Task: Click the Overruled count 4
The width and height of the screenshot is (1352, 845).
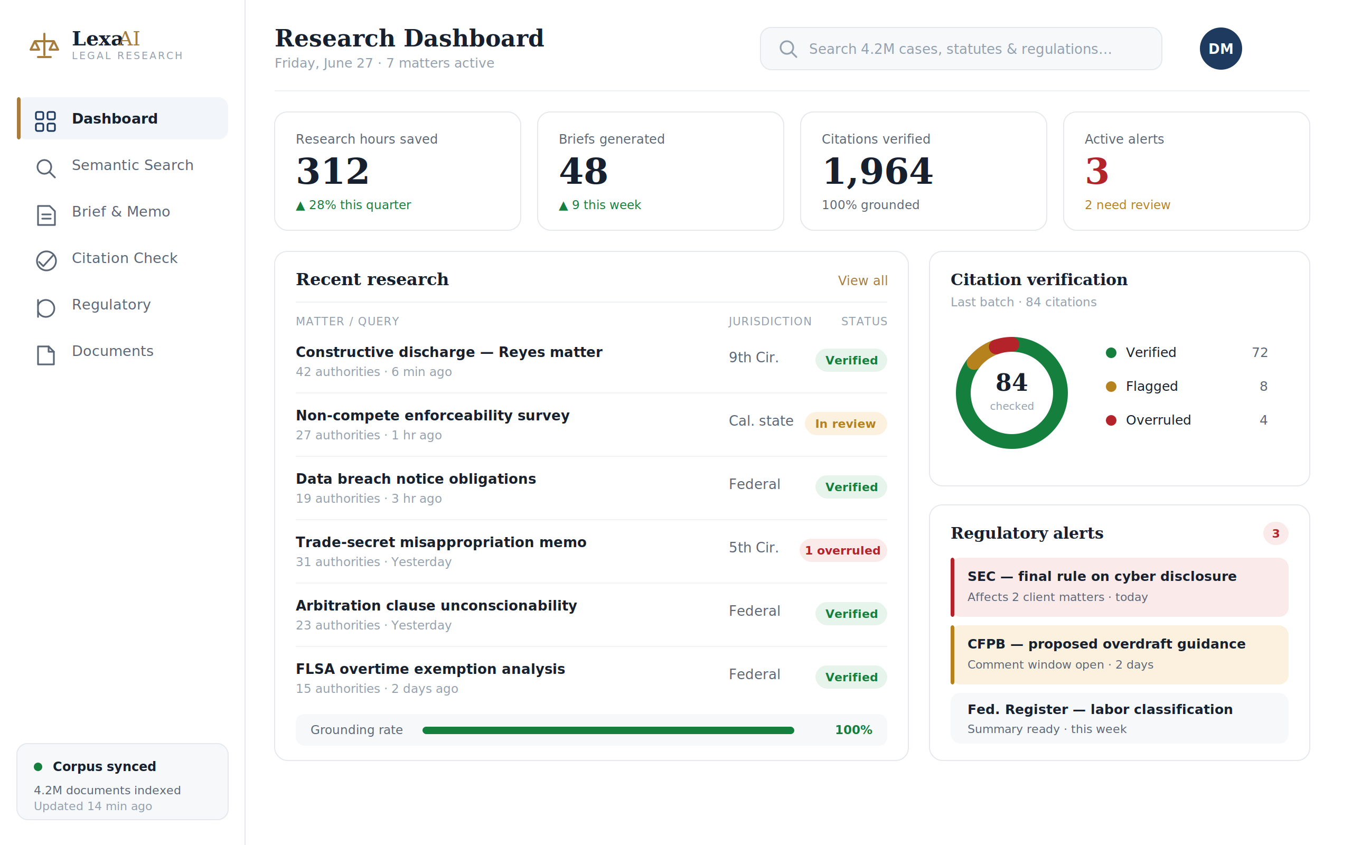Action: point(1263,420)
